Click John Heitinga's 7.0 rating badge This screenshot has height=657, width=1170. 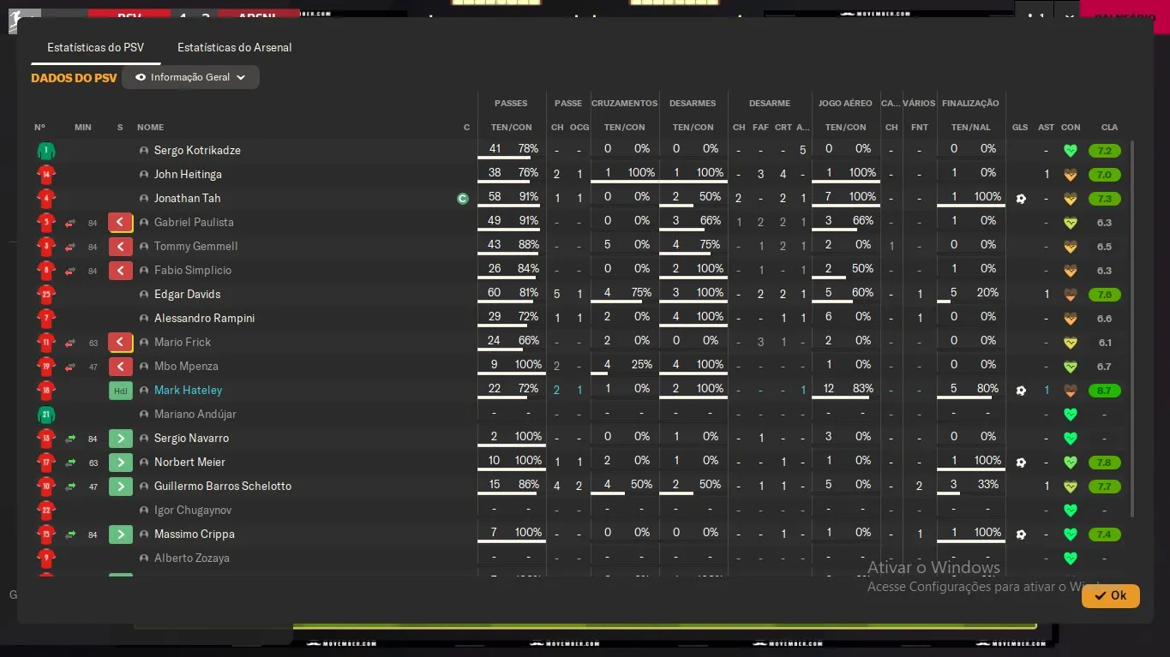click(1104, 175)
